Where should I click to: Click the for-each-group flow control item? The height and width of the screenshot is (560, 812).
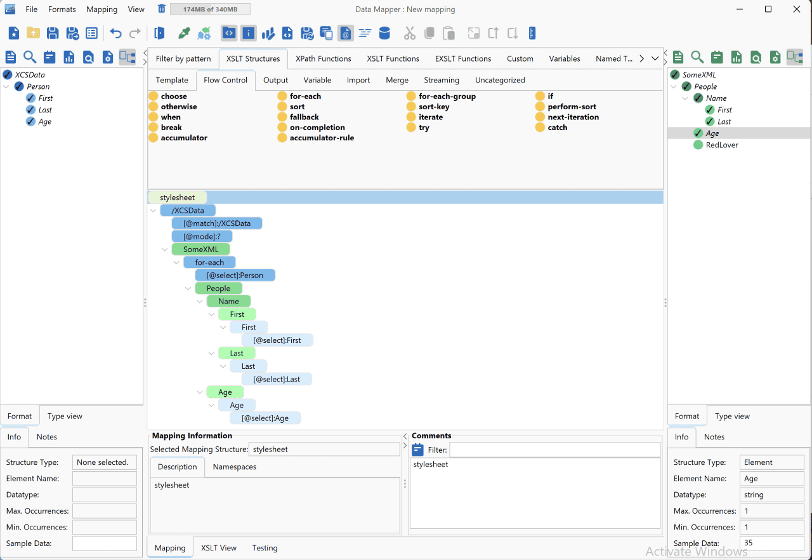coord(447,97)
